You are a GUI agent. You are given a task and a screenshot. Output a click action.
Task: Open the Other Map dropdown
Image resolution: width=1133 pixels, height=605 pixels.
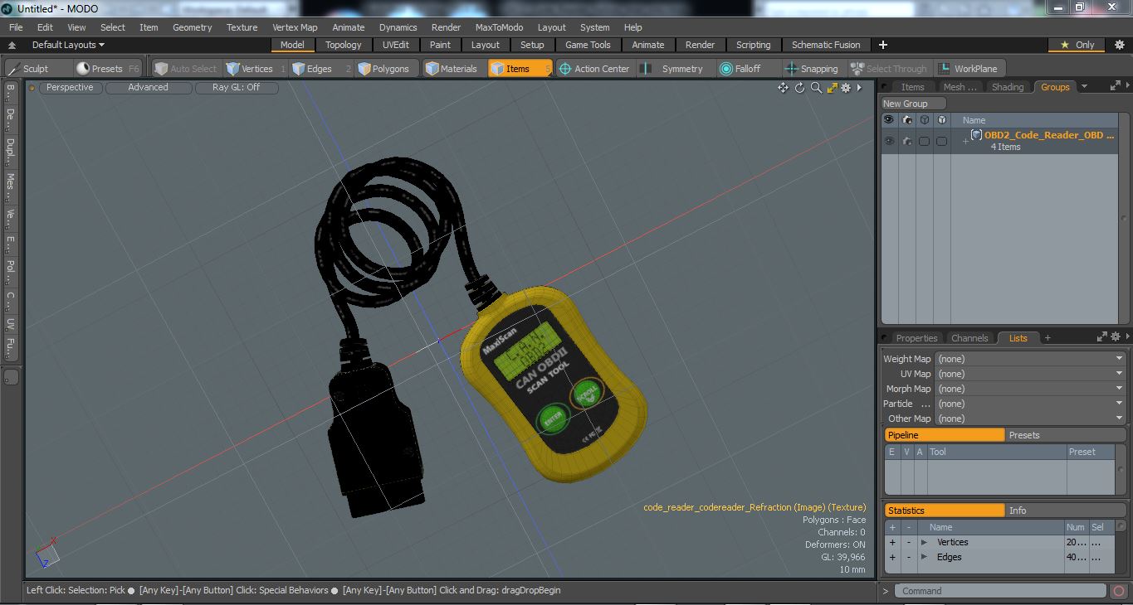(1029, 419)
